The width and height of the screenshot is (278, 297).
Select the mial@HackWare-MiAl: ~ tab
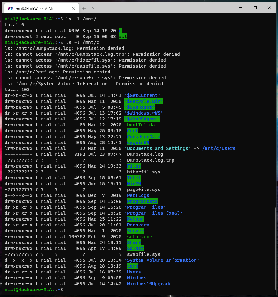37,8
